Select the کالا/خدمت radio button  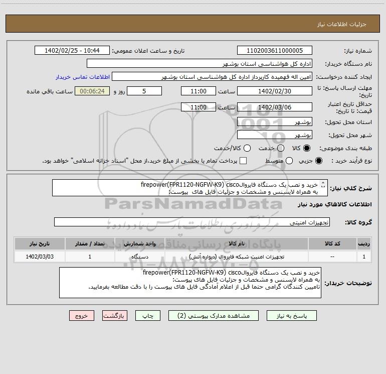pos(247,148)
